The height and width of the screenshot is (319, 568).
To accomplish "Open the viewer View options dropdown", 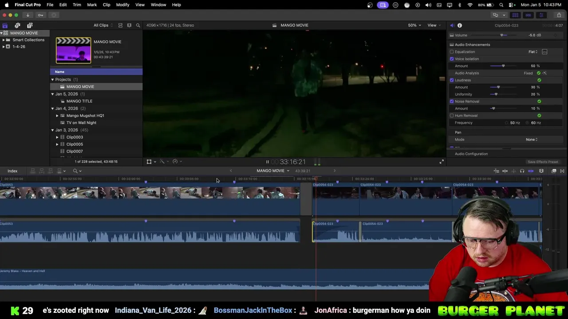I will coord(434,25).
